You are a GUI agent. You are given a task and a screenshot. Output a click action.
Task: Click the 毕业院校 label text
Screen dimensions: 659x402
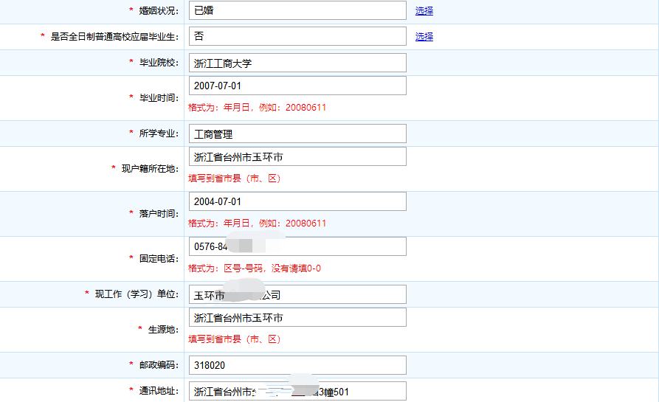pos(159,63)
